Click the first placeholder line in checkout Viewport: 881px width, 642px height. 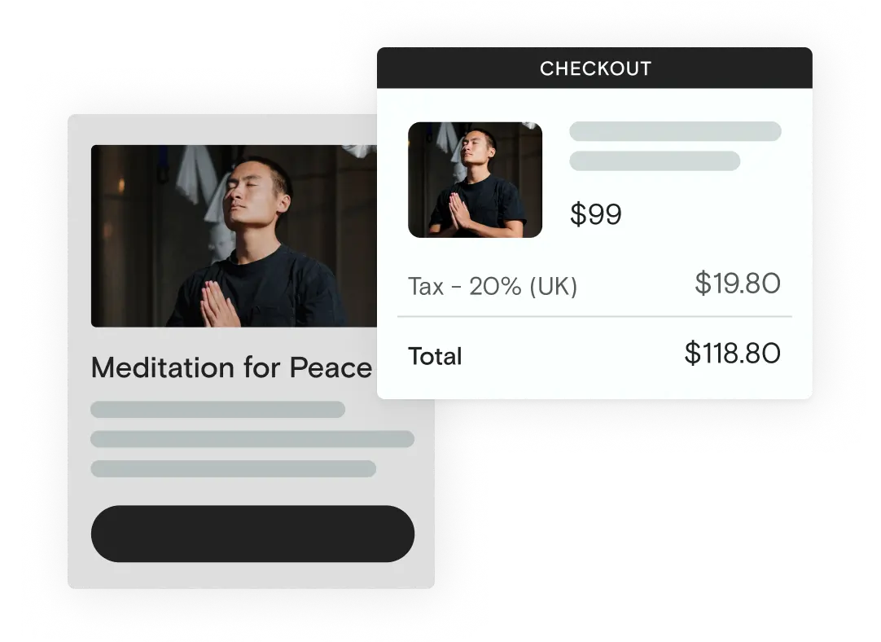pyautogui.click(x=675, y=131)
